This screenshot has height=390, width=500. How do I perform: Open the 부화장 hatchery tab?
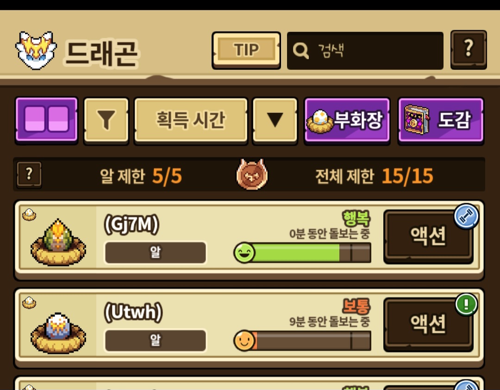click(347, 120)
